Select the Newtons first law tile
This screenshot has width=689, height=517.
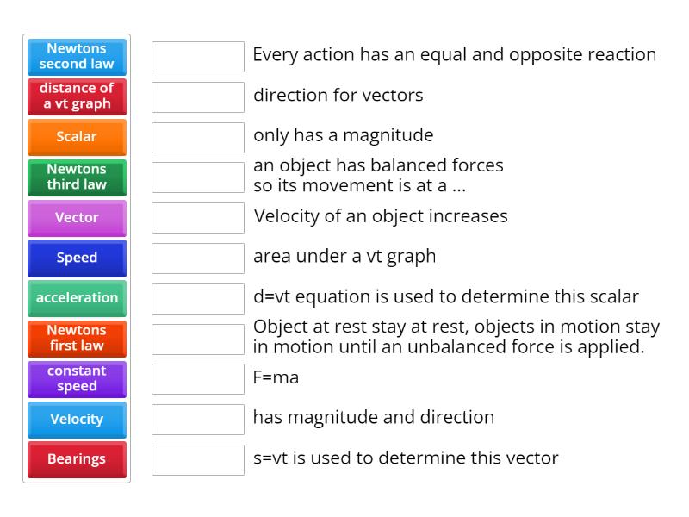[x=77, y=339]
